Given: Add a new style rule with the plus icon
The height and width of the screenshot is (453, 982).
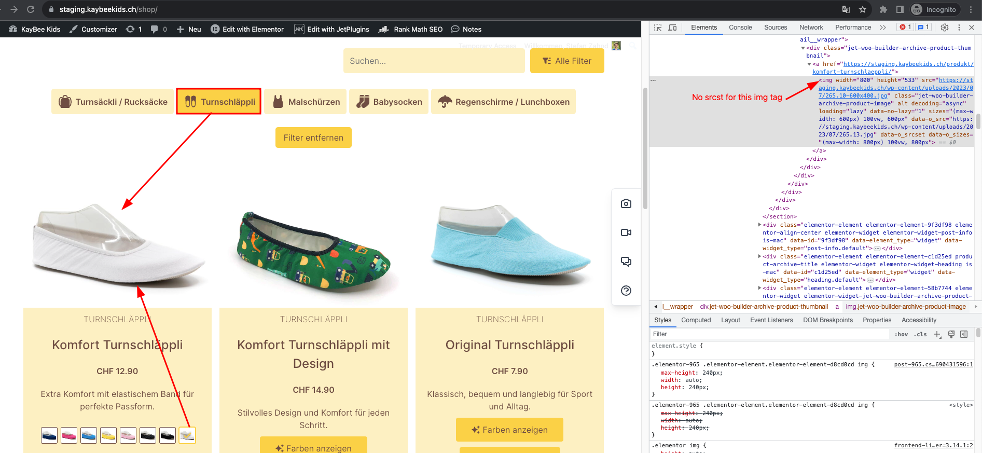Looking at the screenshot, I should (937, 335).
